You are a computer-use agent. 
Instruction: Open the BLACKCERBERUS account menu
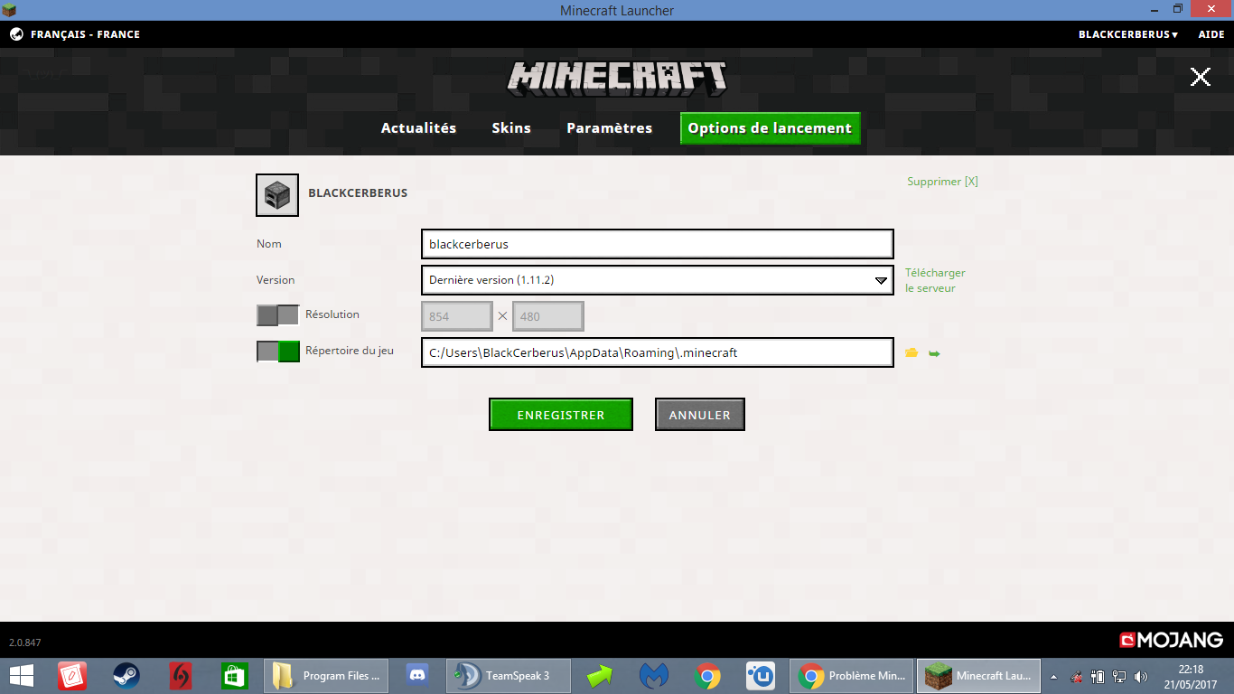1128,34
